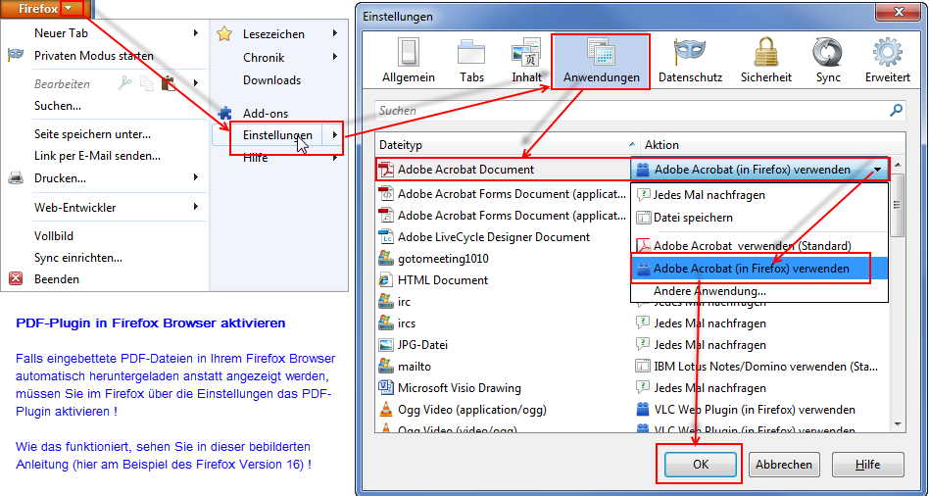Click the VLC cone icon for Ogg Video (application/ogg)
The image size is (929, 496).
coord(386,410)
